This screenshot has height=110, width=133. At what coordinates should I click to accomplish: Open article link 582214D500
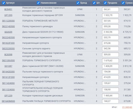click(x=8, y=27)
